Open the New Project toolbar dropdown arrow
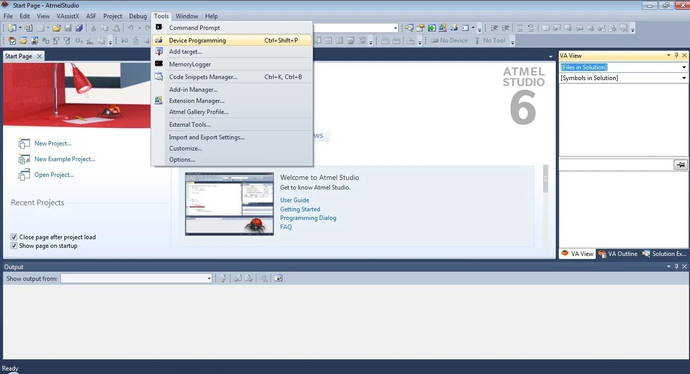 [x=20, y=28]
